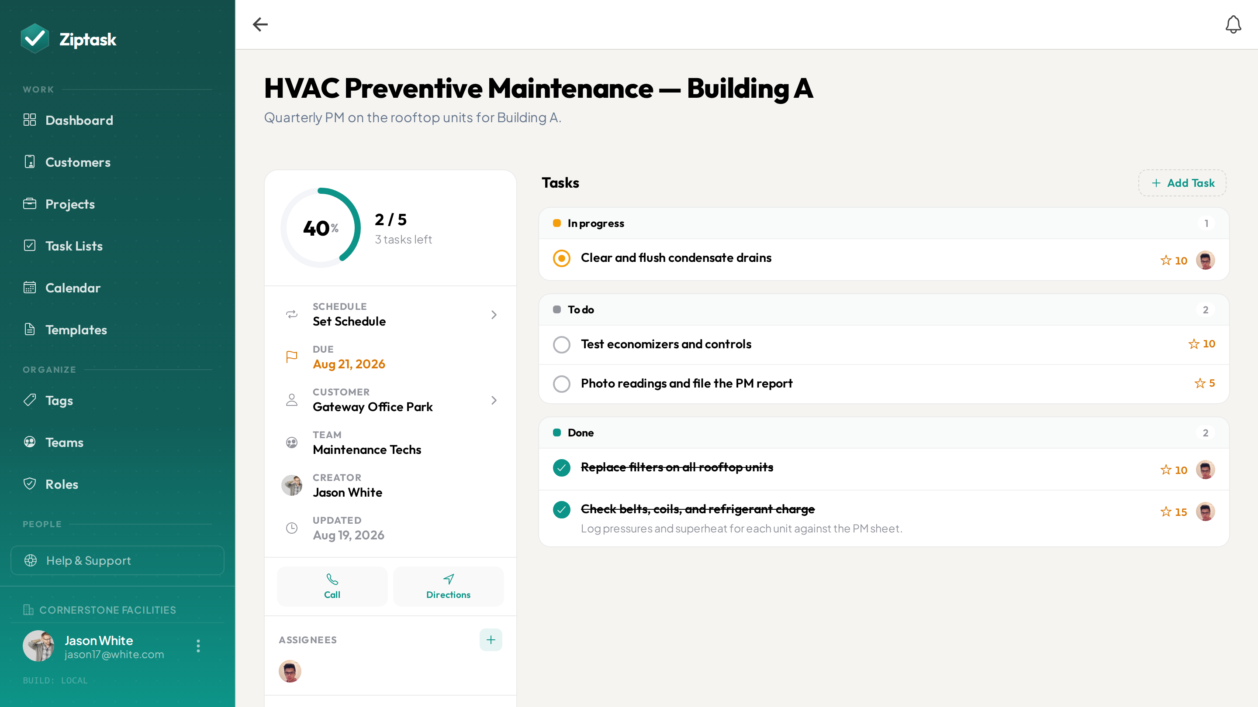Click assignee avatar on Replace filters task
Viewport: 1258px width, 707px height.
(1205, 470)
